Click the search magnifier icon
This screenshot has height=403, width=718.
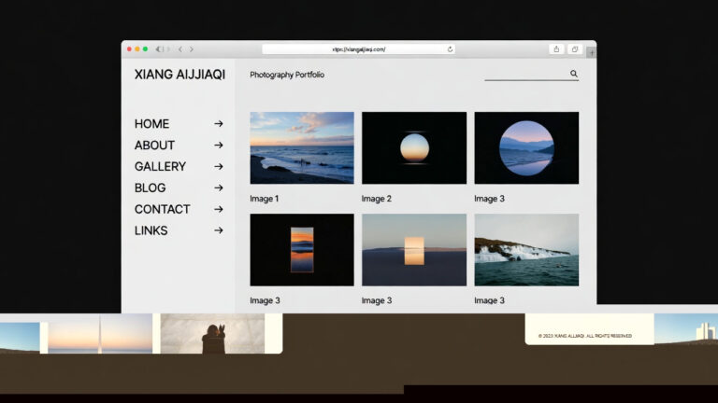pyautogui.click(x=574, y=74)
